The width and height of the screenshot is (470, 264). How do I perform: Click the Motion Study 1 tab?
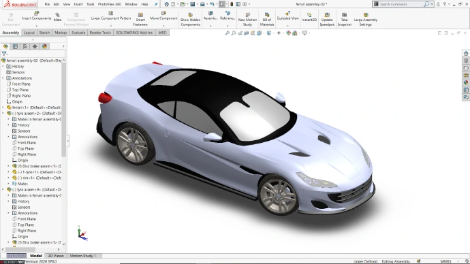tap(82, 256)
